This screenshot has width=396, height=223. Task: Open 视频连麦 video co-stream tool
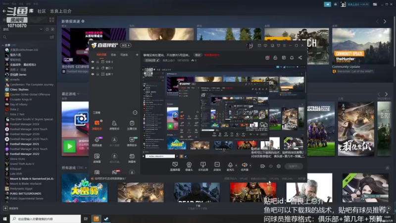[x=97, y=142]
